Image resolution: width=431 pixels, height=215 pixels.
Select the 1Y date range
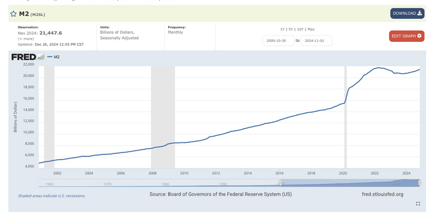click(282, 30)
